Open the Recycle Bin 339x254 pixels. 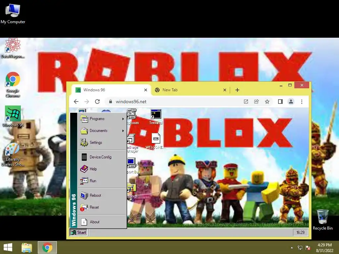tap(322, 220)
